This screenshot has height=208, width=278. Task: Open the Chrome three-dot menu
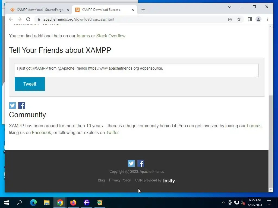click(267, 19)
